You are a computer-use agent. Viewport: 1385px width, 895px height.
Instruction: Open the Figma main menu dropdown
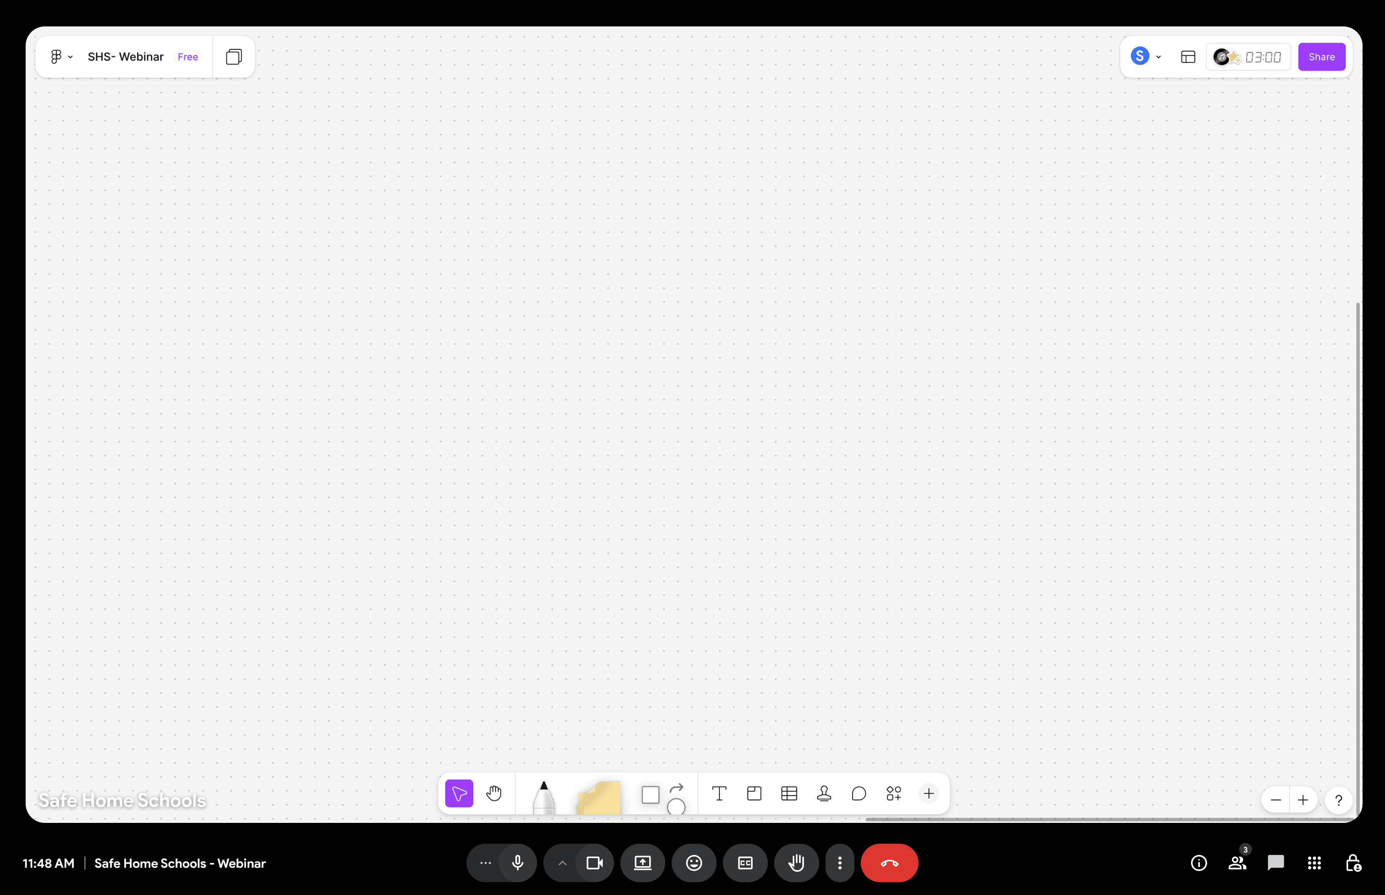[61, 56]
